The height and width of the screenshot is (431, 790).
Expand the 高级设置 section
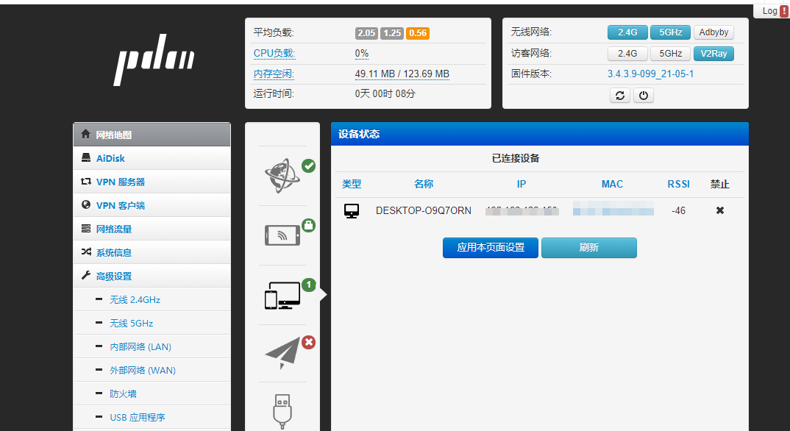(x=119, y=275)
